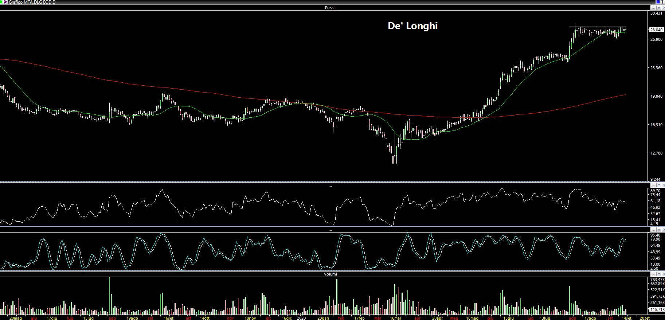665x320 pixels.
Task: Click the Prezzi panel header
Action: click(330, 8)
